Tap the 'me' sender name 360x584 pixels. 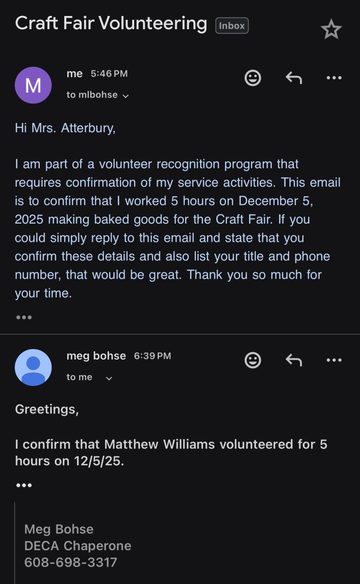click(x=74, y=73)
